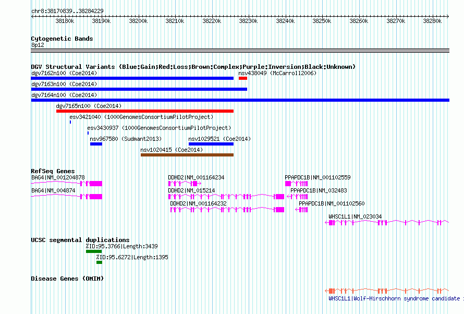Open esv3421040 1000Genomes label
The width and height of the screenshot is (464, 314).
pos(141,117)
